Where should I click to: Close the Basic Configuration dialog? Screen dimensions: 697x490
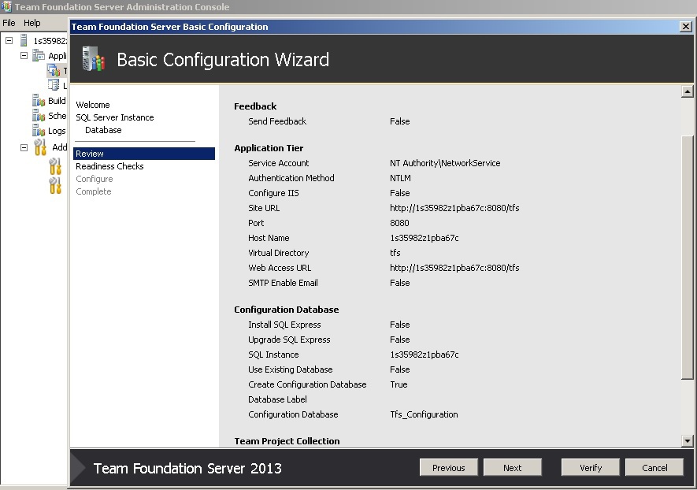coord(685,27)
